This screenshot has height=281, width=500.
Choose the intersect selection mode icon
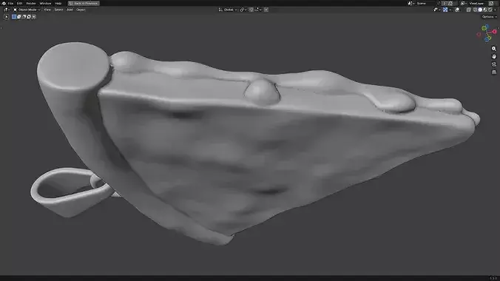(x=34, y=16)
